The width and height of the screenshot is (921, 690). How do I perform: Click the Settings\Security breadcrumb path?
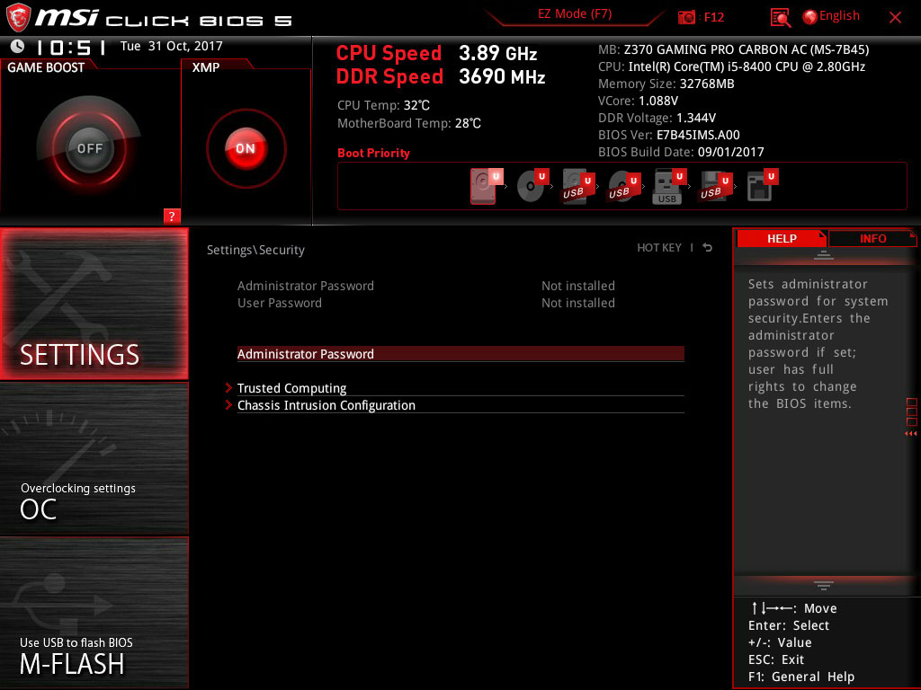pyautogui.click(x=255, y=250)
